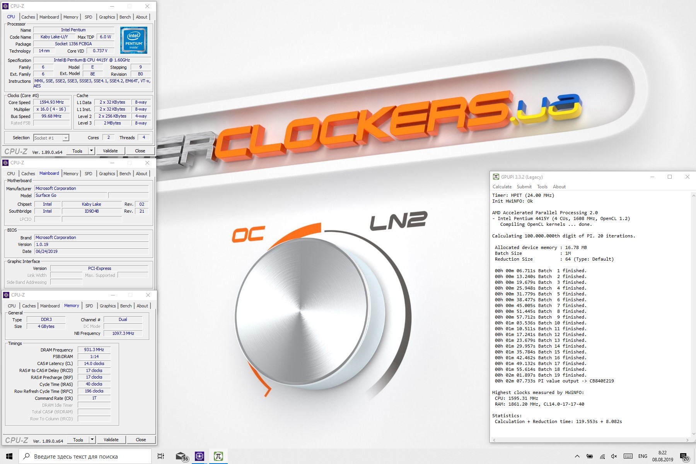
Task: Click Core Speed value 1594.93 MHz
Action: (x=52, y=102)
